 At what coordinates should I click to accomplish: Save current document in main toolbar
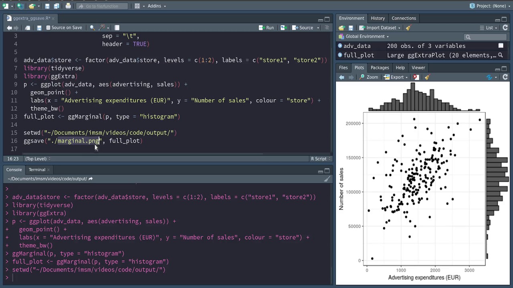coord(47,6)
